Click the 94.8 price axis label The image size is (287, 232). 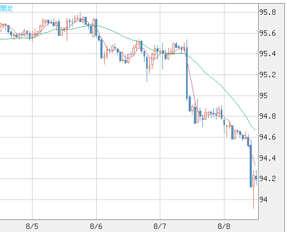pyautogui.click(x=268, y=116)
